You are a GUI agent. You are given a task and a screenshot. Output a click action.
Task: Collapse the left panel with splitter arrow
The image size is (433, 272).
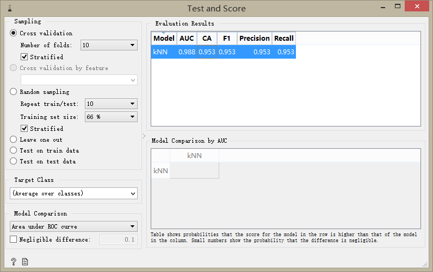point(144,136)
